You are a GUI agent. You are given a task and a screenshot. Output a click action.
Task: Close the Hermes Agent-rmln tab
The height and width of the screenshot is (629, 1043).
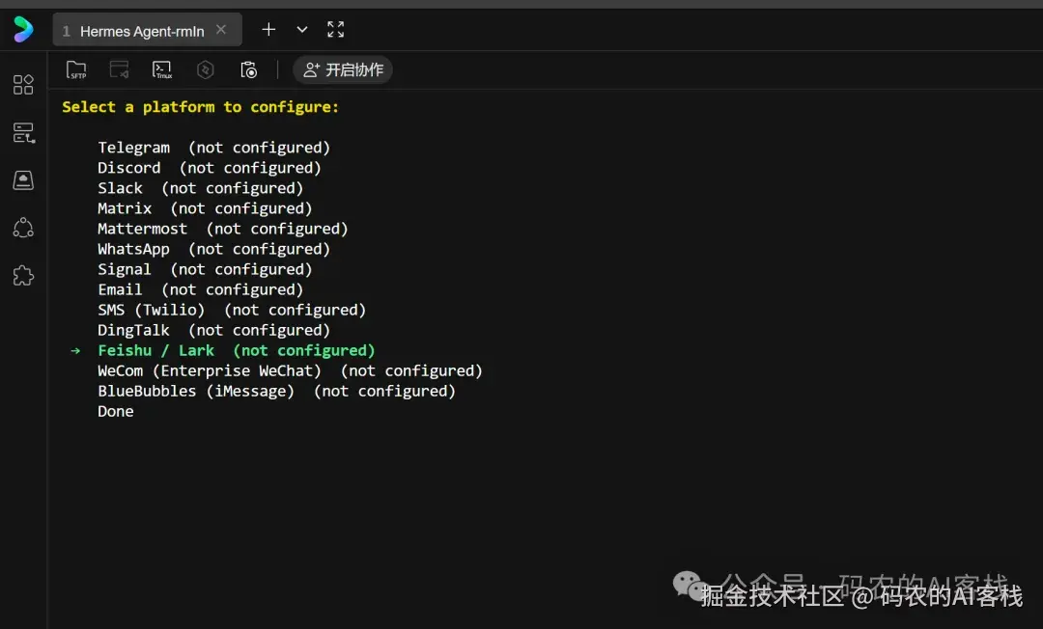click(221, 30)
